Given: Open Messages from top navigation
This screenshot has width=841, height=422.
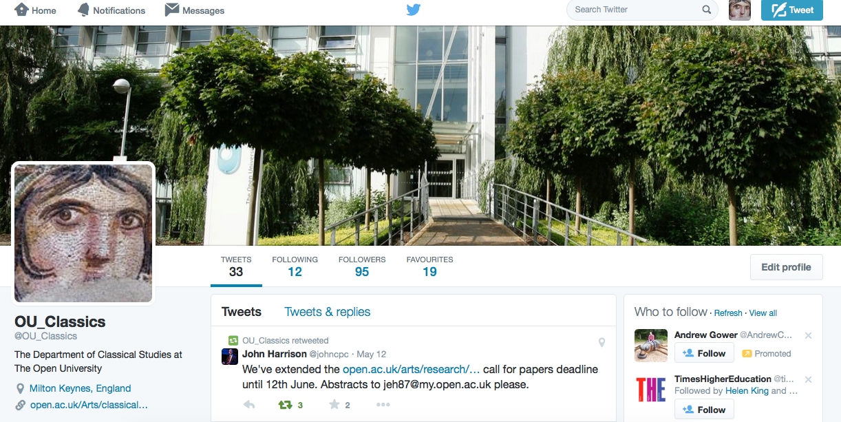Looking at the screenshot, I should [195, 10].
